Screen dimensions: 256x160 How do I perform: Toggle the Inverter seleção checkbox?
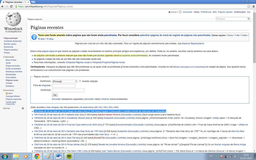[x=80, y=81]
